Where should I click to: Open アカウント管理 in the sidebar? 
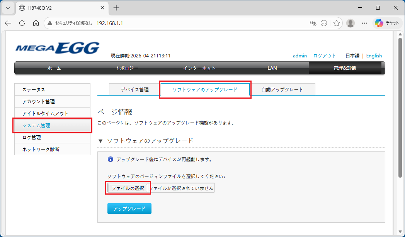click(53, 101)
